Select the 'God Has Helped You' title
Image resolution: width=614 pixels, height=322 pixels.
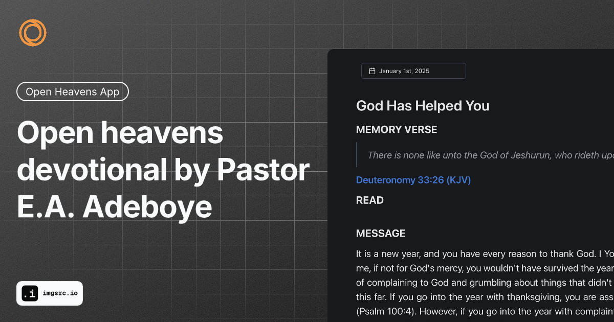423,106
